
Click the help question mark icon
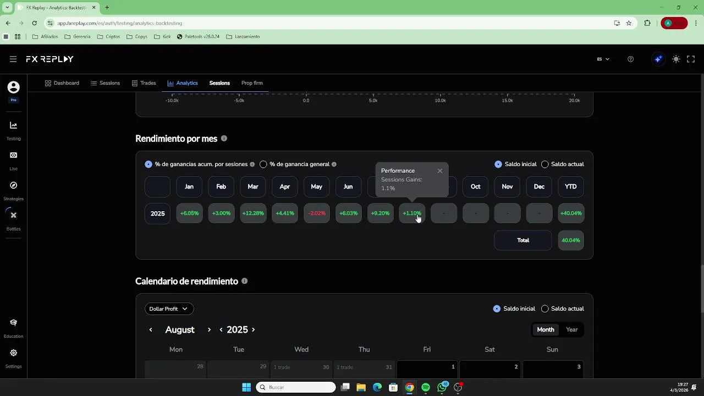coord(630,59)
